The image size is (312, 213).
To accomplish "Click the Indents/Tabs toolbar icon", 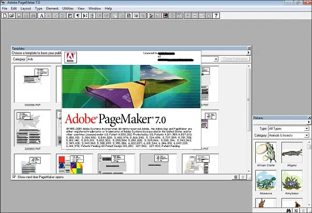I will coord(85,16).
